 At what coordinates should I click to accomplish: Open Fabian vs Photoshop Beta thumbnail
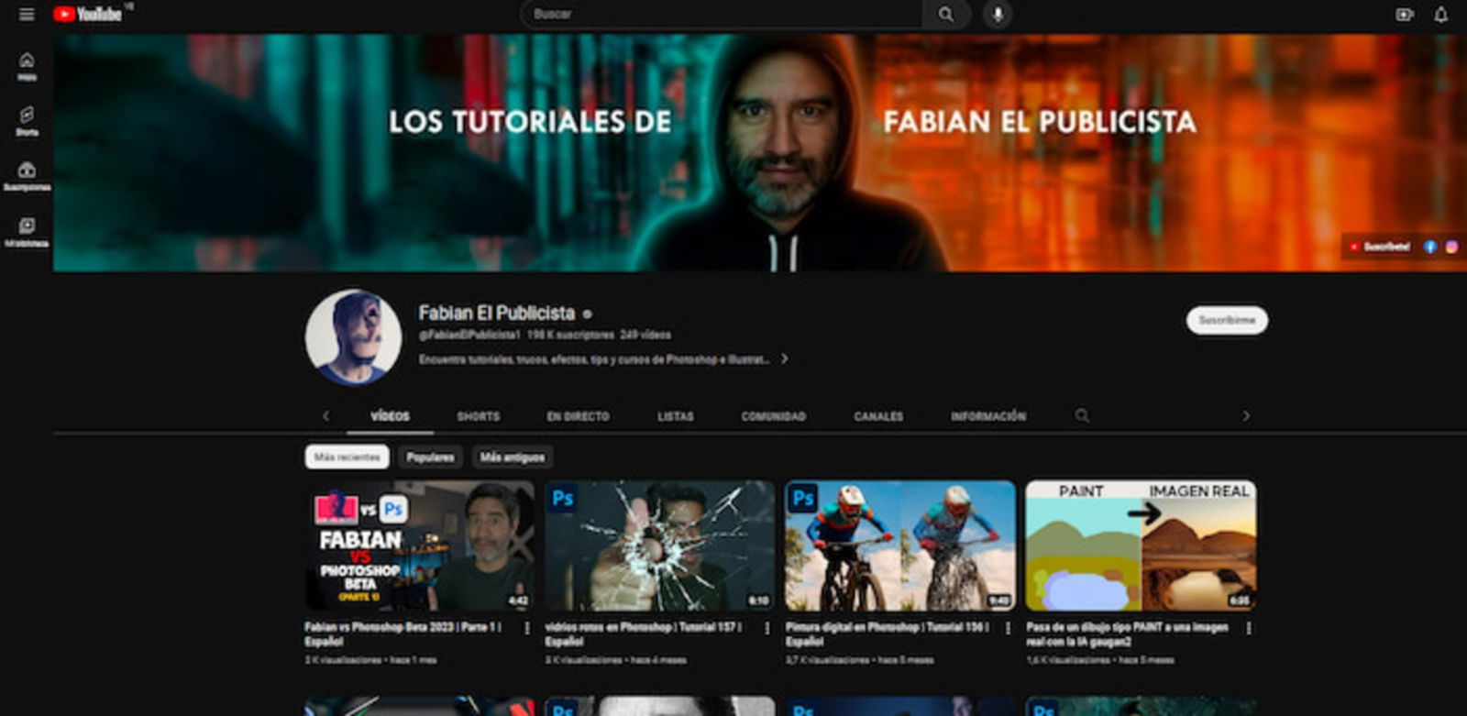coord(419,545)
